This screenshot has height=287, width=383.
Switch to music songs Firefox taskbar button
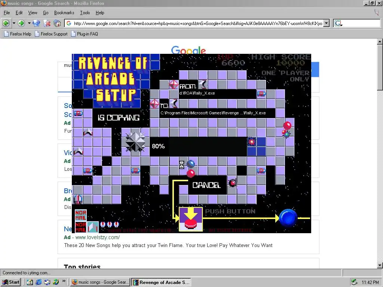100,282
